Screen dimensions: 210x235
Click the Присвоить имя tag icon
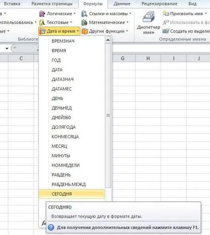(x=165, y=14)
